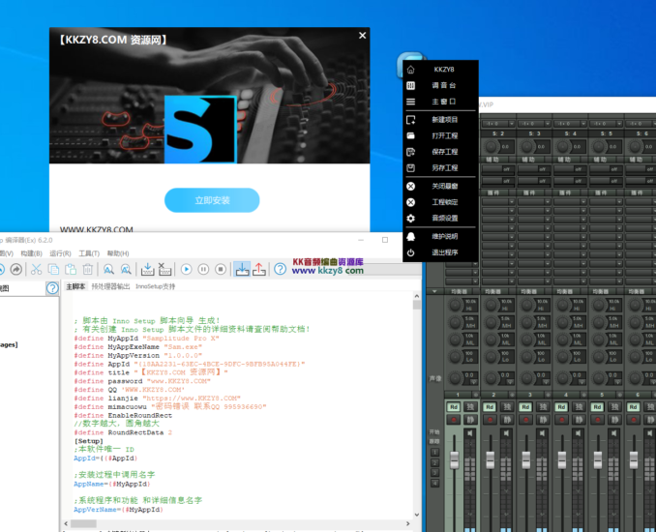Toggle solo 独 on mixer channel 2
The height and width of the screenshot is (532, 656).
pyautogui.click(x=507, y=407)
